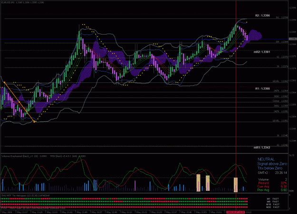Click the red highlighted time label on axis
The image size is (297, 214).
pyautogui.click(x=235, y=212)
